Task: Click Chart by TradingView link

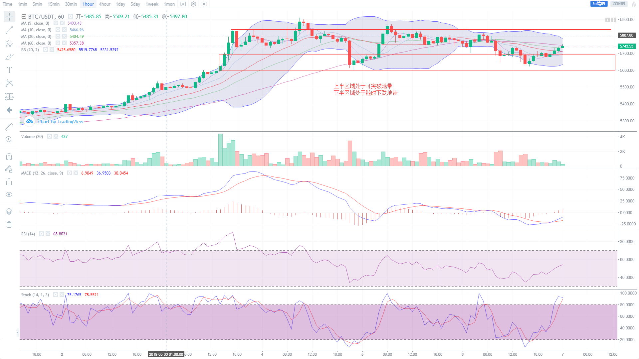Action: click(61, 122)
